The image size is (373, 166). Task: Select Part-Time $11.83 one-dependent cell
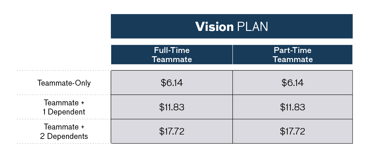(293, 107)
